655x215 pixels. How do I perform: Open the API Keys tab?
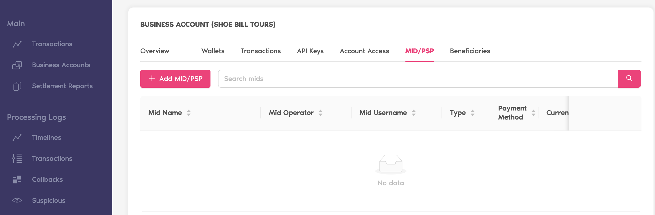(310, 51)
